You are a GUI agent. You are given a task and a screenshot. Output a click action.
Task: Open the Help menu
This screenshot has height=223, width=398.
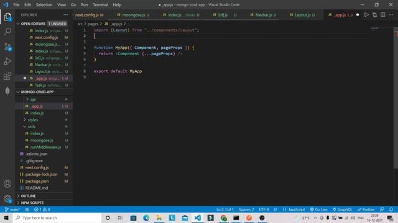(x=117, y=5)
